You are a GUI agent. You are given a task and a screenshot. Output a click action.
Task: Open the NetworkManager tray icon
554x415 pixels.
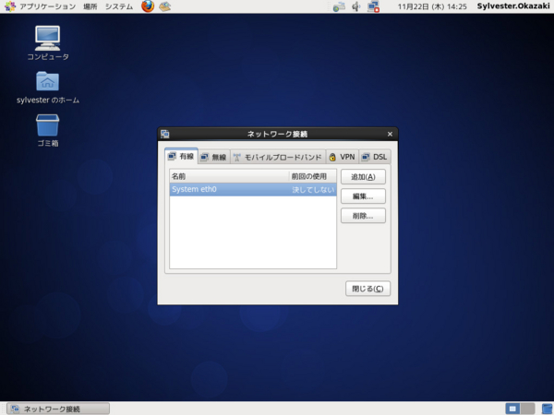[x=373, y=6]
